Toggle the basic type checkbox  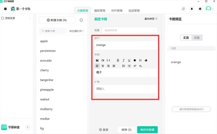click(x=156, y=18)
